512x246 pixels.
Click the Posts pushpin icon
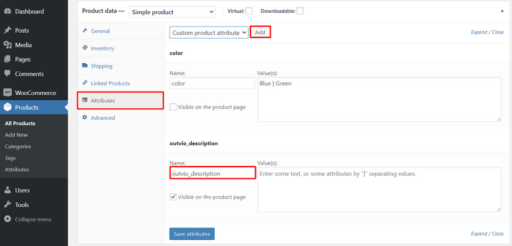click(7, 30)
